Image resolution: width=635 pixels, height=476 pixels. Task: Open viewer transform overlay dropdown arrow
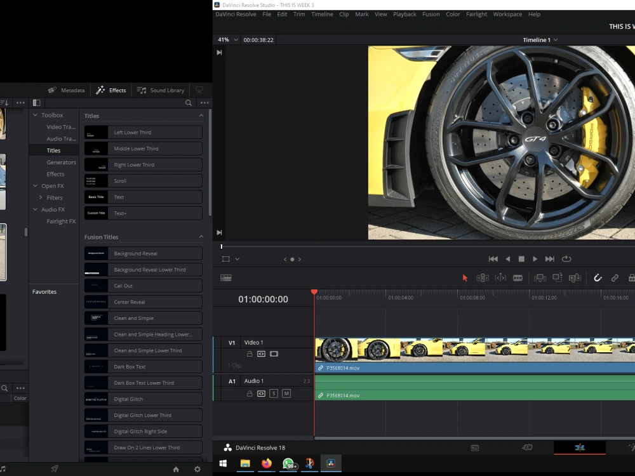pyautogui.click(x=237, y=259)
